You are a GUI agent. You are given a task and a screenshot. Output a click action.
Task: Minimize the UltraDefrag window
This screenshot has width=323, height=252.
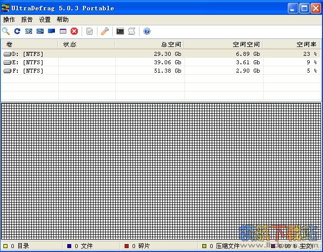pyautogui.click(x=292, y=8)
